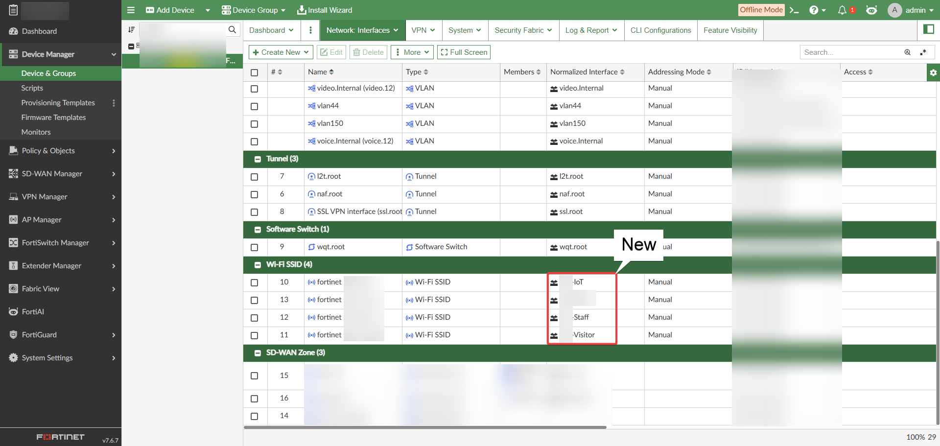The height and width of the screenshot is (446, 940).
Task: Focus the Search input field
Action: click(852, 52)
